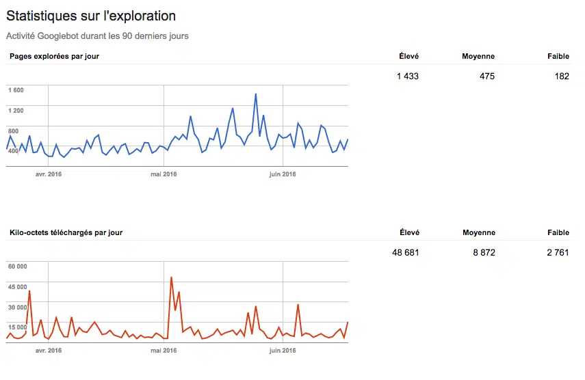Click "juin 2016" label under the red chart
The image size is (585, 380).
pos(283,351)
